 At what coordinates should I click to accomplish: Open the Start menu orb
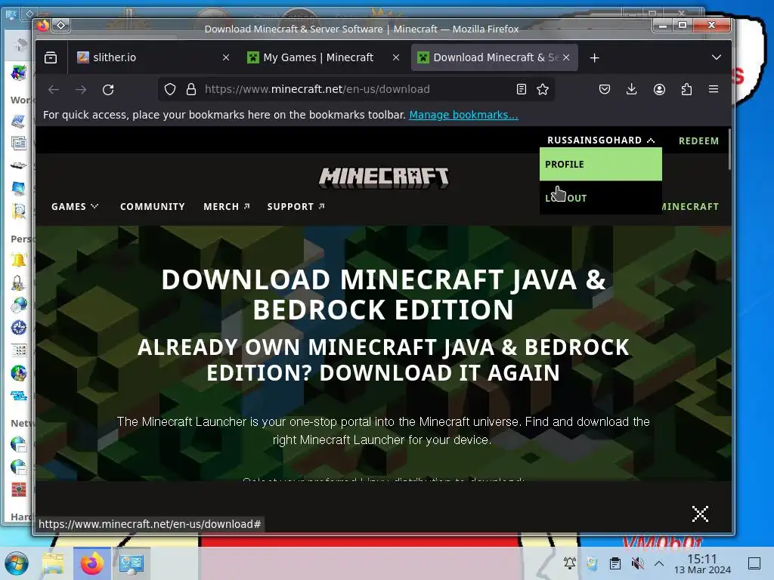pyautogui.click(x=17, y=563)
